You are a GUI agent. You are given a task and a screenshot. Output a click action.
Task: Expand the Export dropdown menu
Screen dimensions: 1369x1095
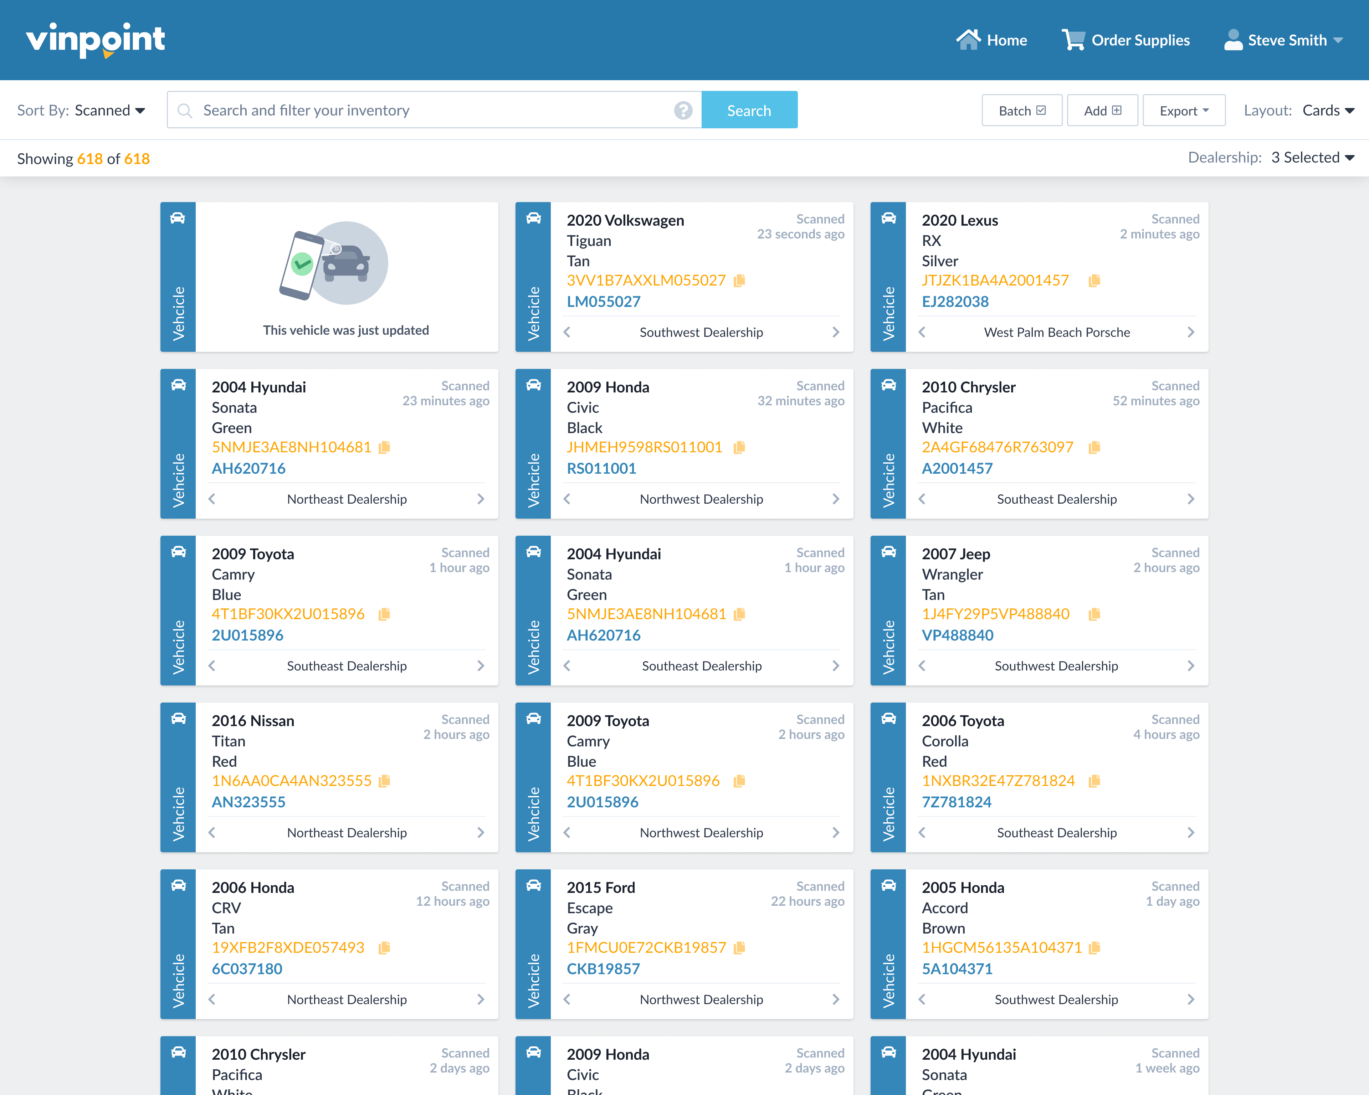pos(1184,110)
